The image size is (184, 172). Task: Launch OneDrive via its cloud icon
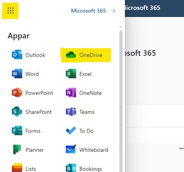[71, 55]
